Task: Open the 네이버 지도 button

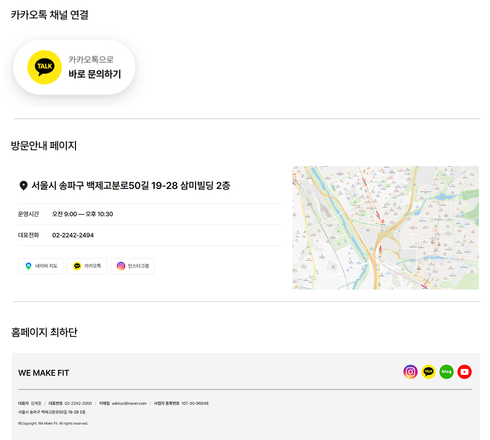Action: [x=41, y=266]
